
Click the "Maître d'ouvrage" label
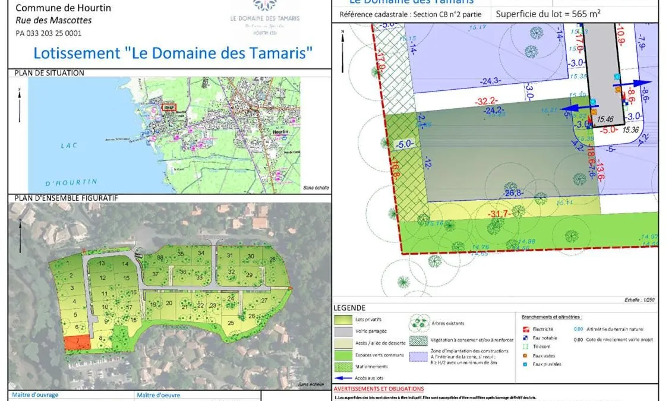click(35, 395)
